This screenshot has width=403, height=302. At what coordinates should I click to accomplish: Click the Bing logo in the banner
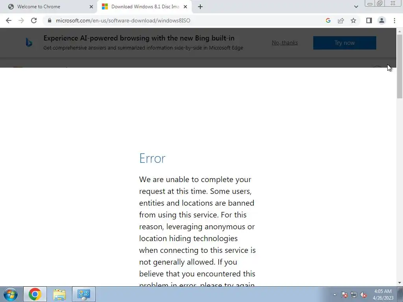(x=29, y=42)
